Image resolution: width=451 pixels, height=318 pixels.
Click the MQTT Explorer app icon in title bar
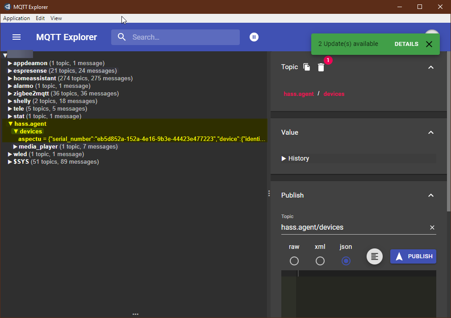coord(7,7)
